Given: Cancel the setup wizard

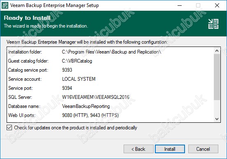Looking at the screenshot, I should pos(203,149).
